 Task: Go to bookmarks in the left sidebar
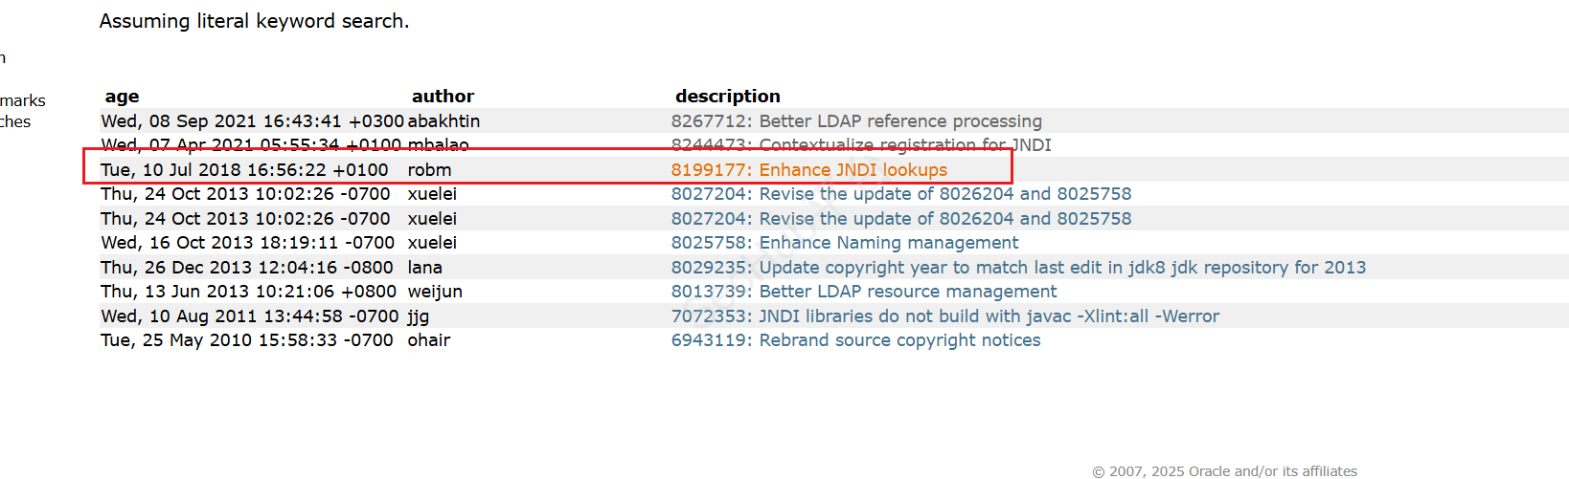click(x=22, y=100)
